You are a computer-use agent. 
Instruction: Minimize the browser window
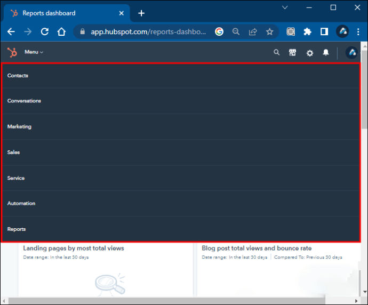[x=309, y=7]
